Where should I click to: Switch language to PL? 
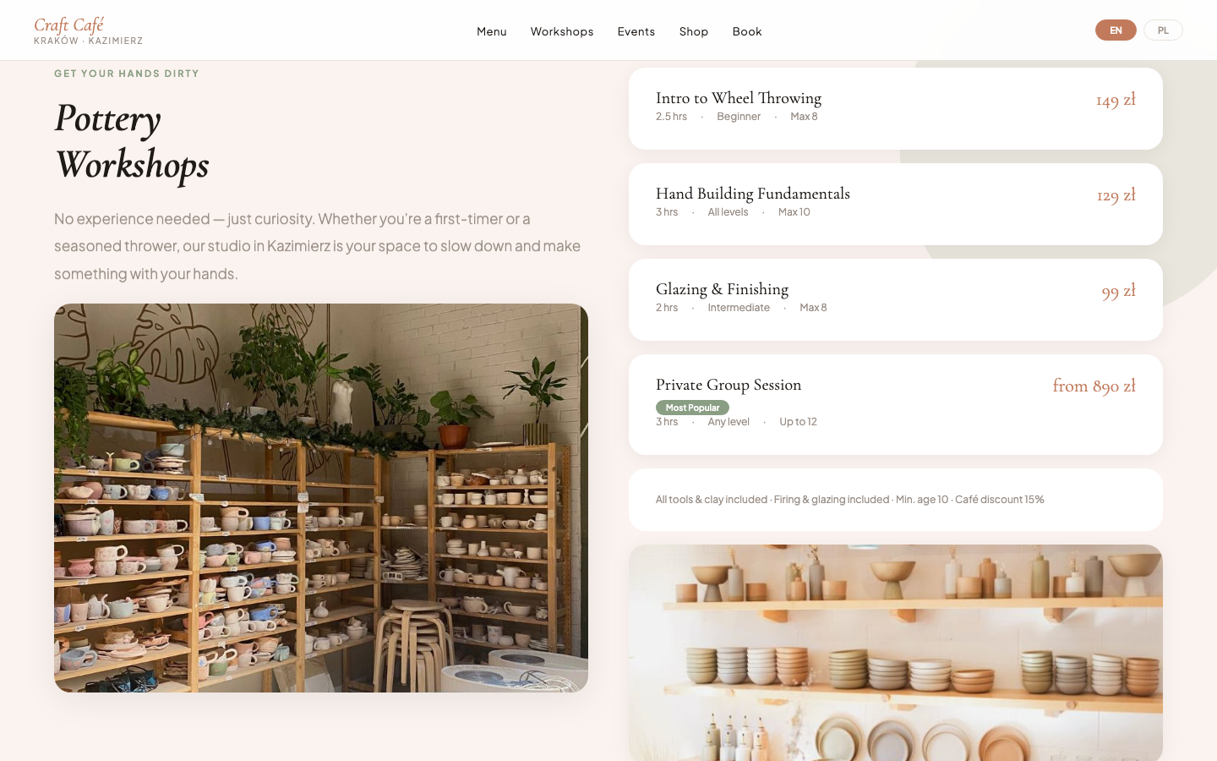1163,30
